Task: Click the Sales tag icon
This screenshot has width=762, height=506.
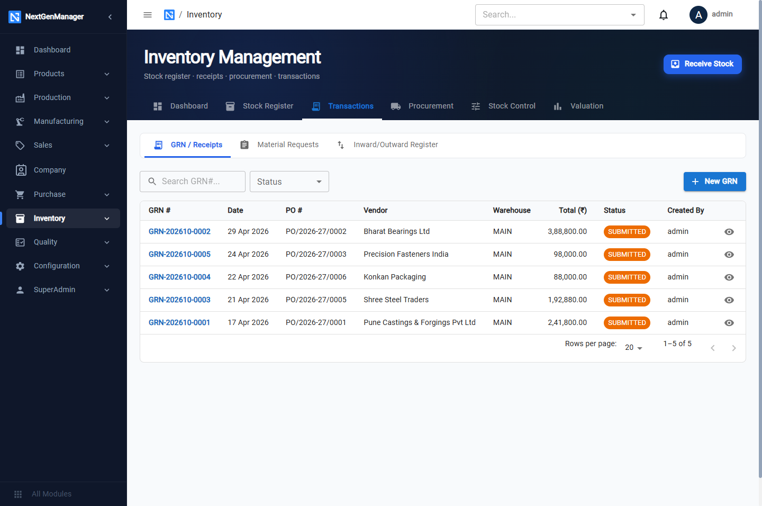Action: pyautogui.click(x=20, y=145)
